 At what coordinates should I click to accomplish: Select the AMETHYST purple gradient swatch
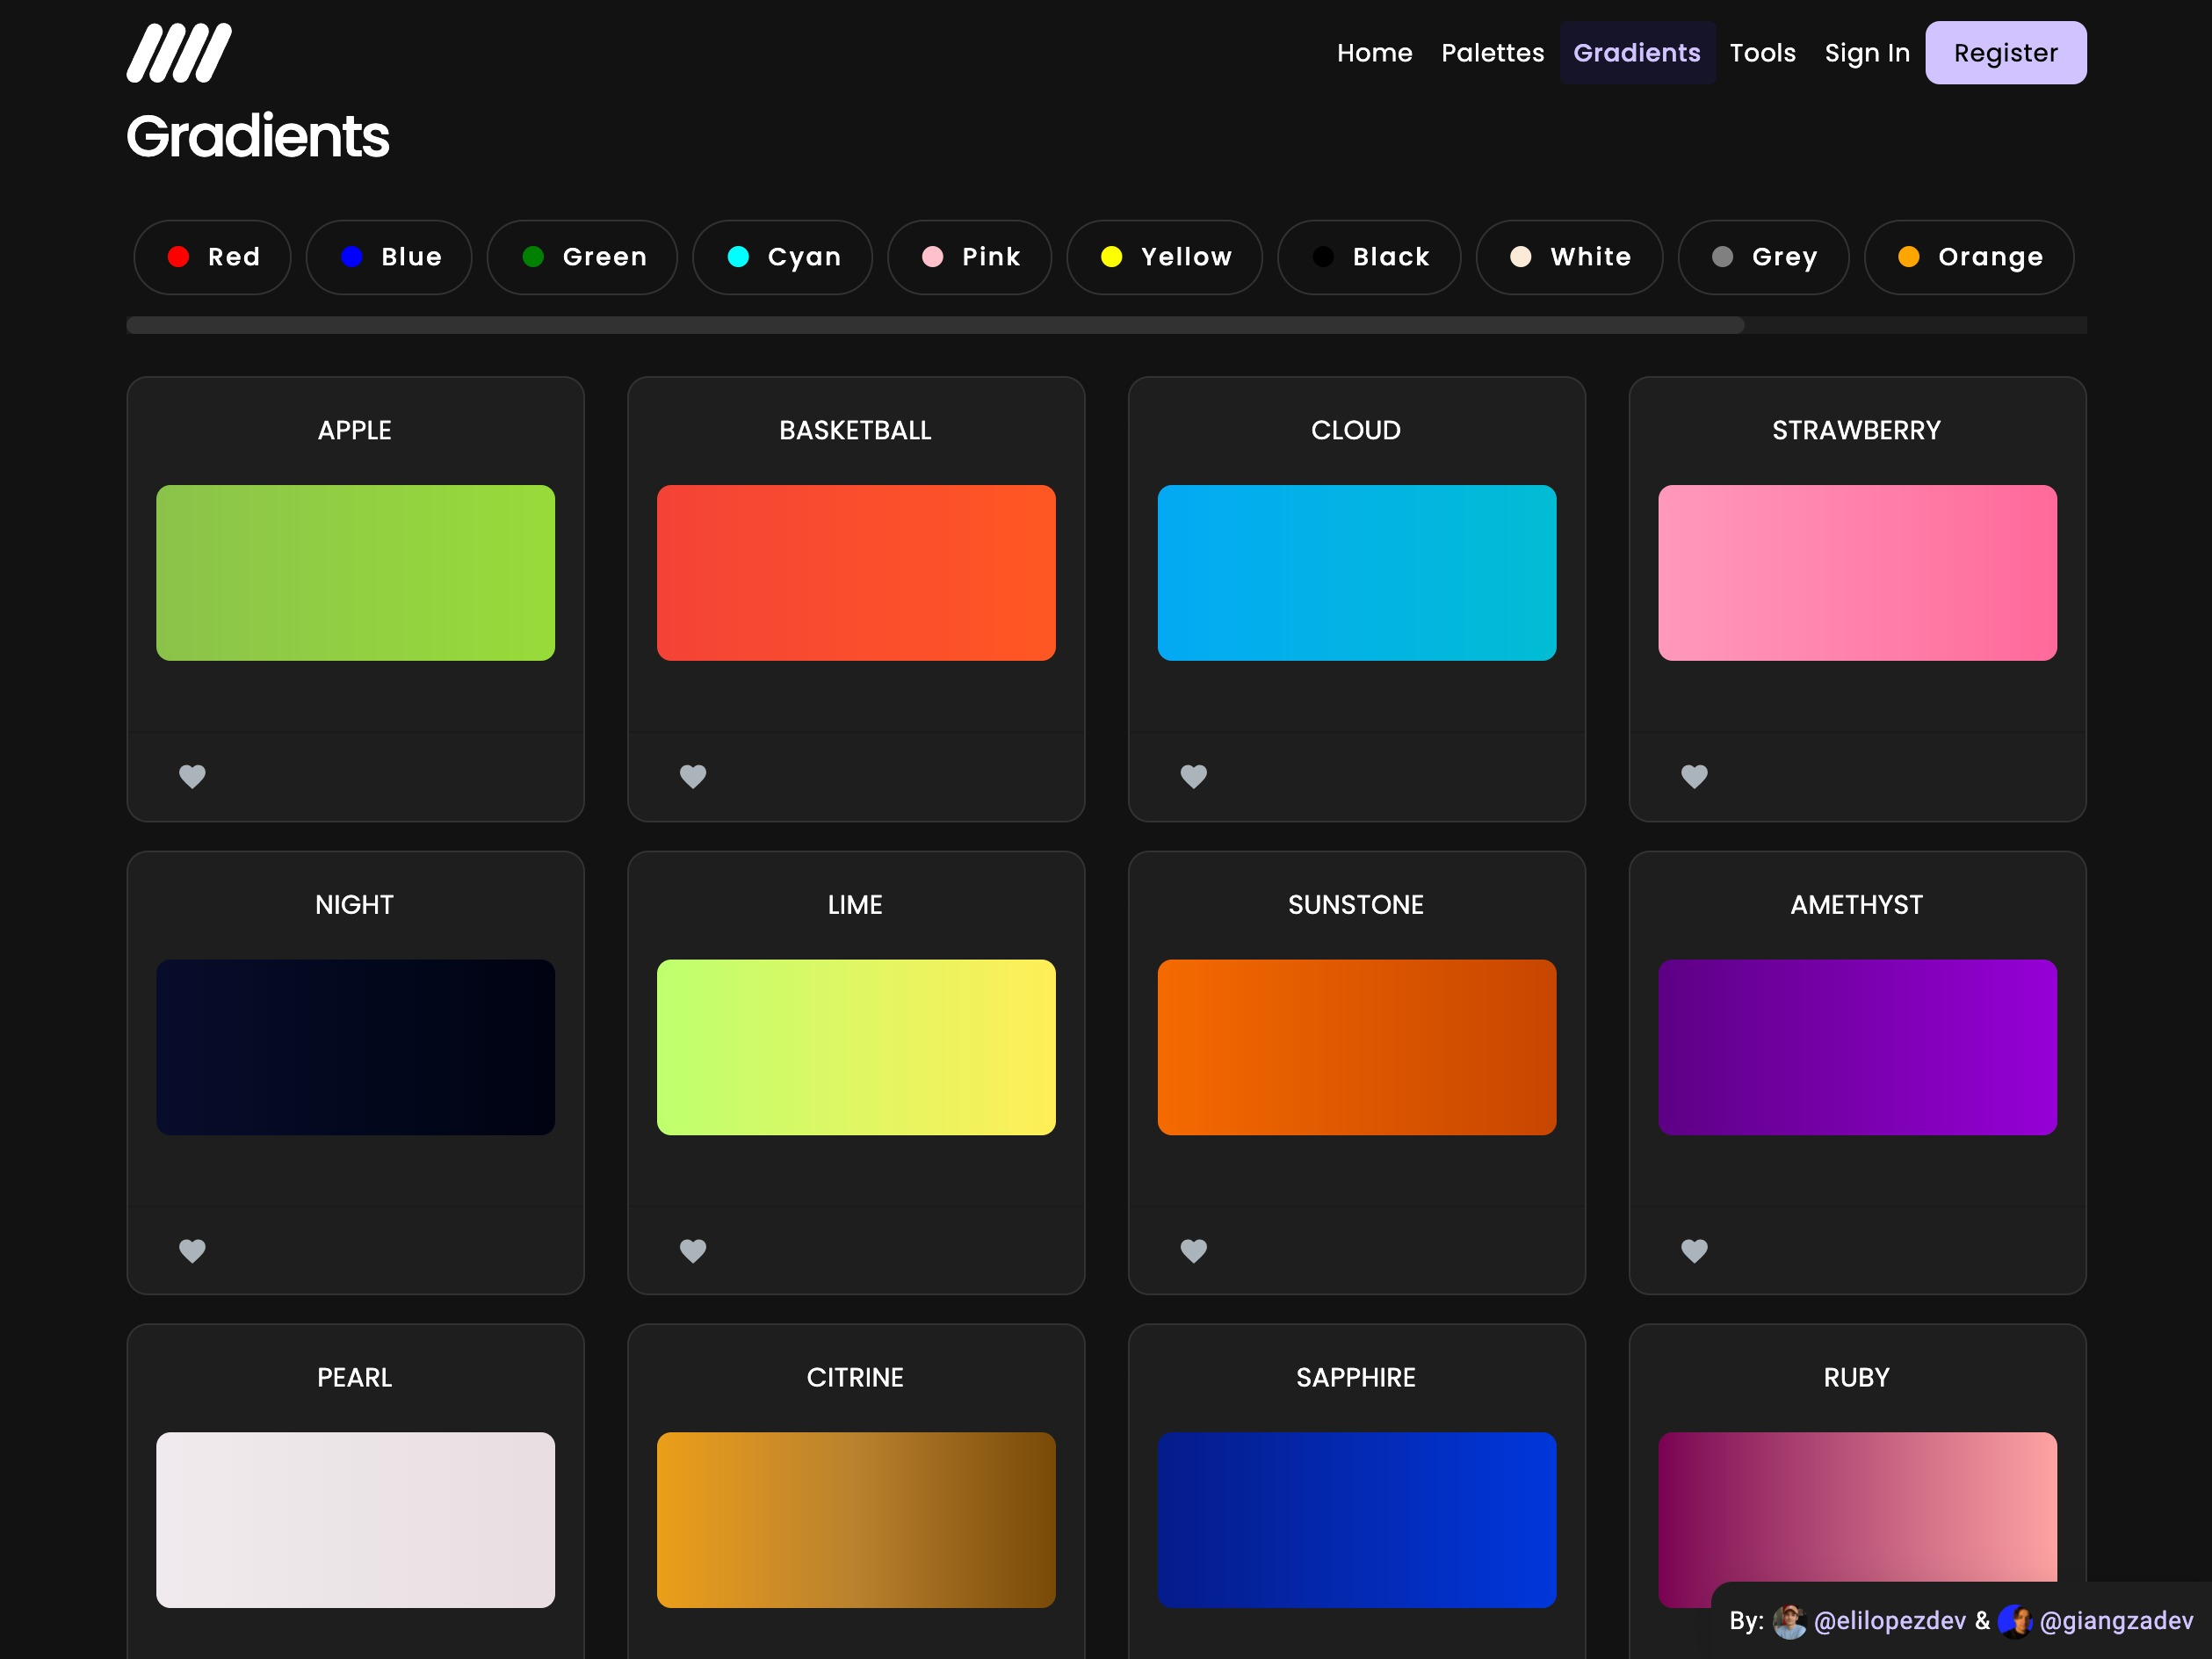(x=1857, y=1047)
